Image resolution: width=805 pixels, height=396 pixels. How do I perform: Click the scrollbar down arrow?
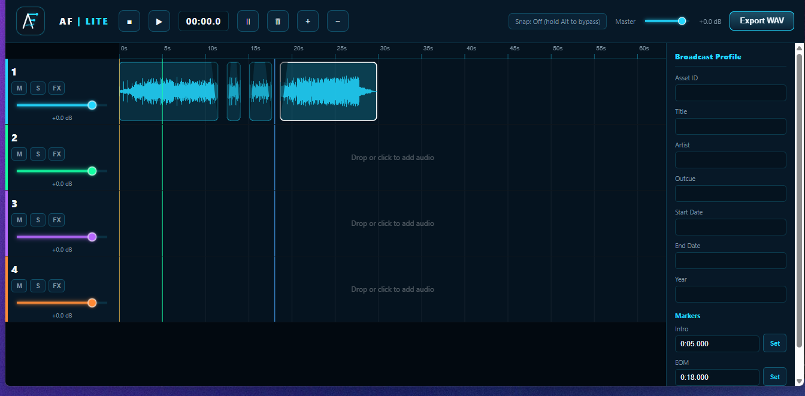pos(799,381)
